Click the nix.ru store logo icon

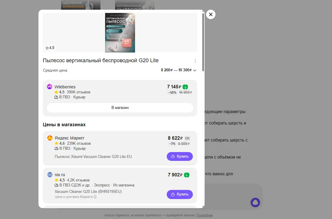pos(50,174)
